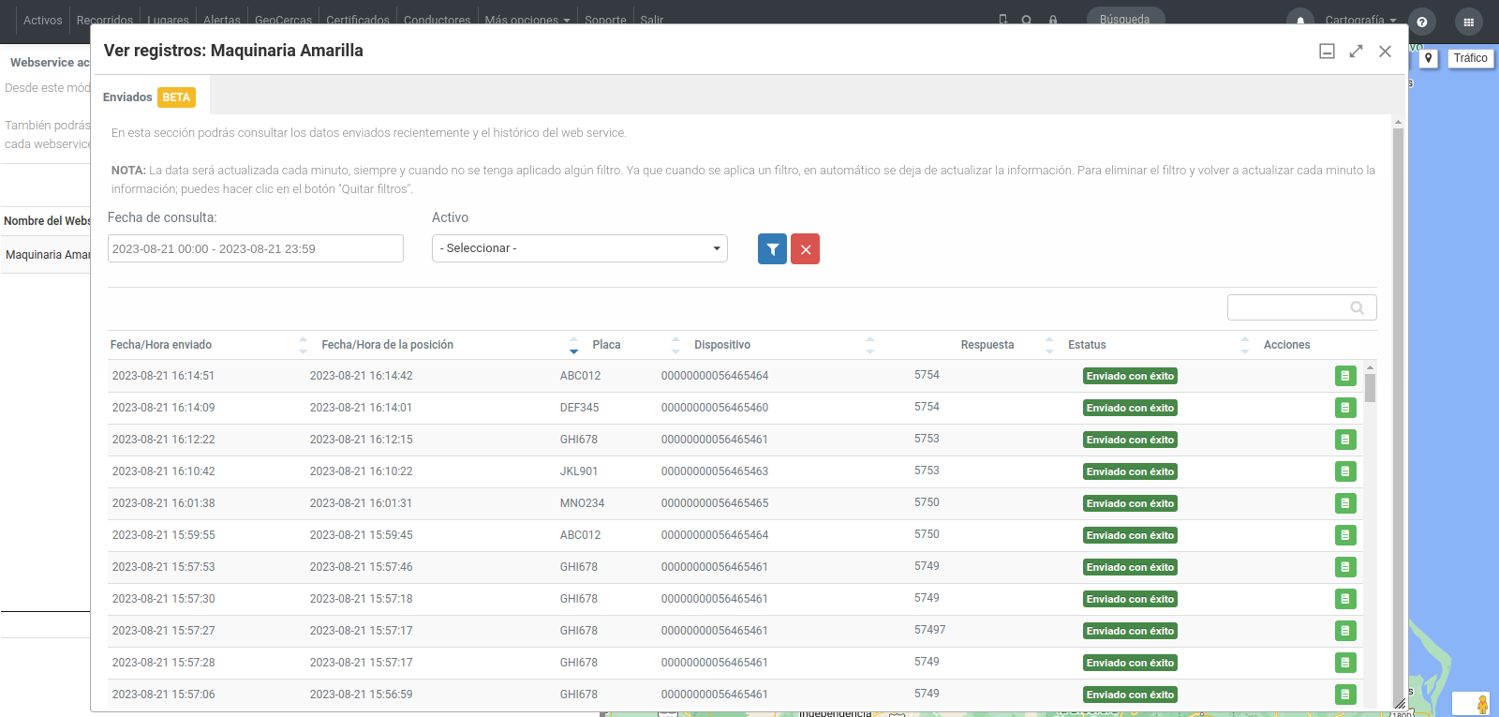The height and width of the screenshot is (717, 1499).
Task: Show record details for row sent 15:59:55
Action: click(1345, 535)
